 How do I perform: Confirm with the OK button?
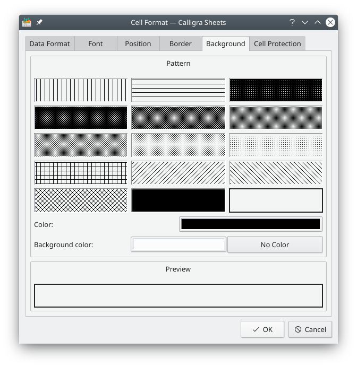[x=262, y=329]
